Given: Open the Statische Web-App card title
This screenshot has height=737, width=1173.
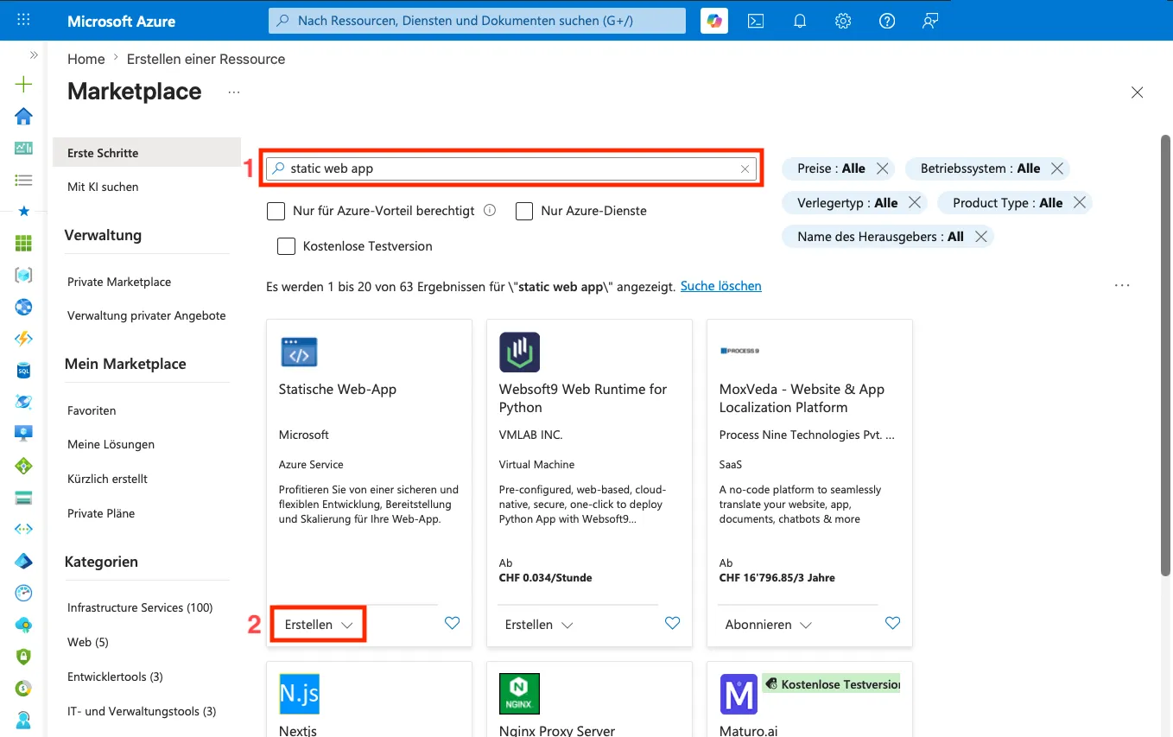Looking at the screenshot, I should click(338, 389).
